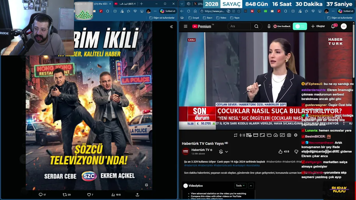Switch to X (21) tab in right browser

[198, 4]
